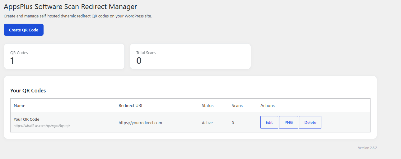Click the Scans column header
The image size is (401, 159).
click(237, 105)
